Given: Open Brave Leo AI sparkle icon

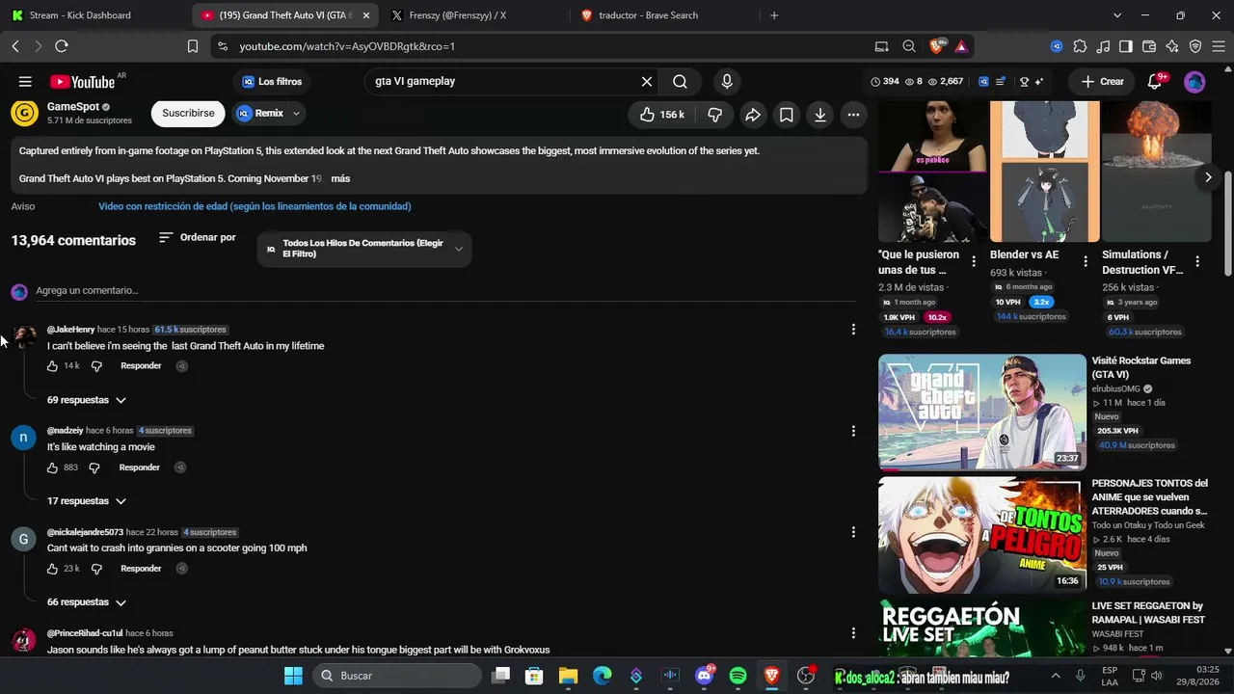Looking at the screenshot, I should [1172, 46].
